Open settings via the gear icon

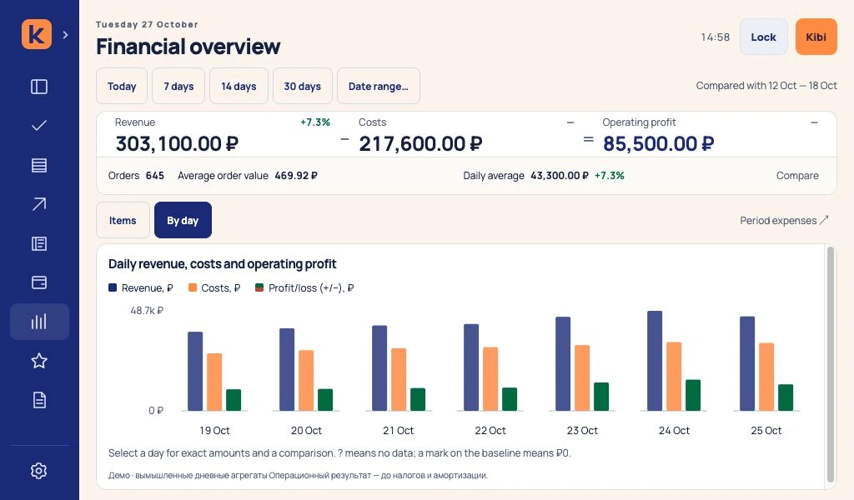(x=39, y=471)
